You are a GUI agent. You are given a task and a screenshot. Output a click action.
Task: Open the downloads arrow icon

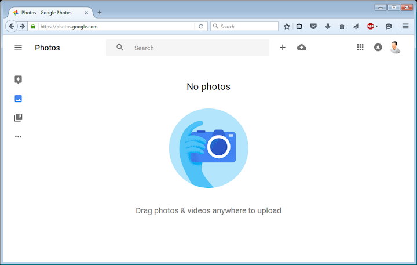[x=328, y=26]
